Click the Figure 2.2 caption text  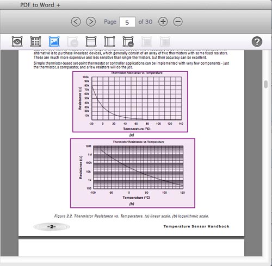[x=132, y=216]
